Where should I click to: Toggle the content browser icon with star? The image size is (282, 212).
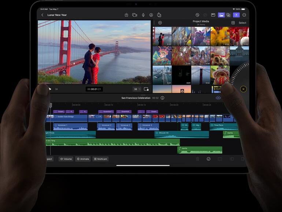click(229, 15)
